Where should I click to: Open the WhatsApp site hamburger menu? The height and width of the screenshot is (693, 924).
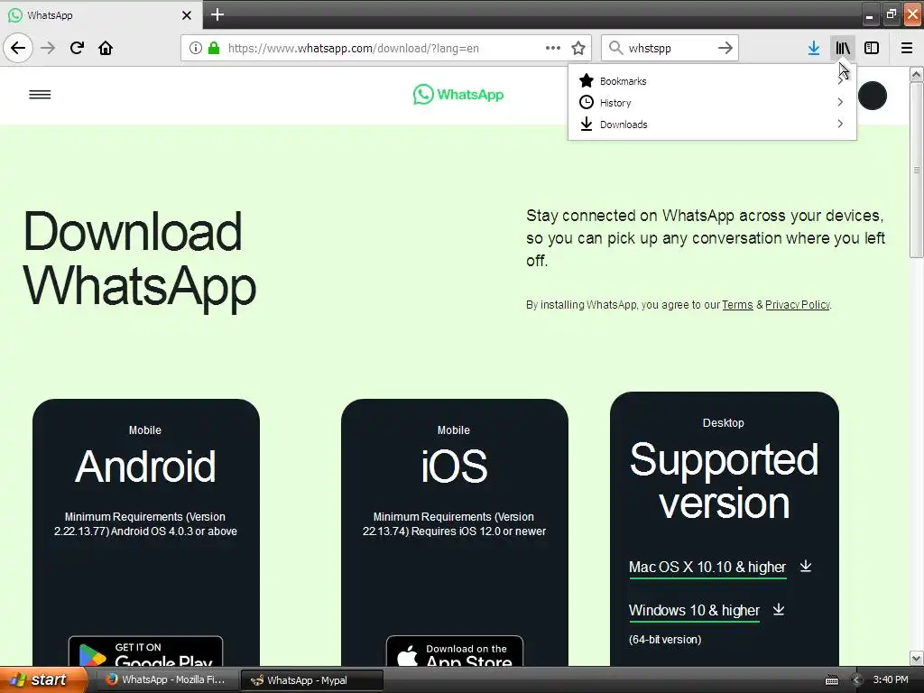pos(40,94)
